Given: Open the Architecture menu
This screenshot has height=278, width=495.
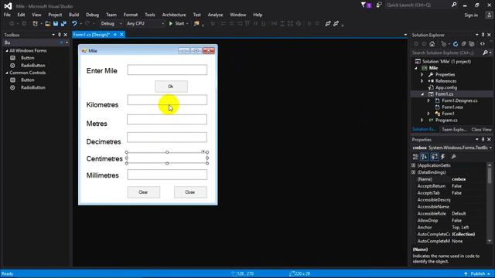Looking at the screenshot, I should point(174,15).
